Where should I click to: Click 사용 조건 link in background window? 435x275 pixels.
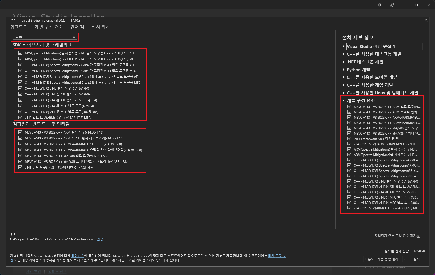coord(33,272)
